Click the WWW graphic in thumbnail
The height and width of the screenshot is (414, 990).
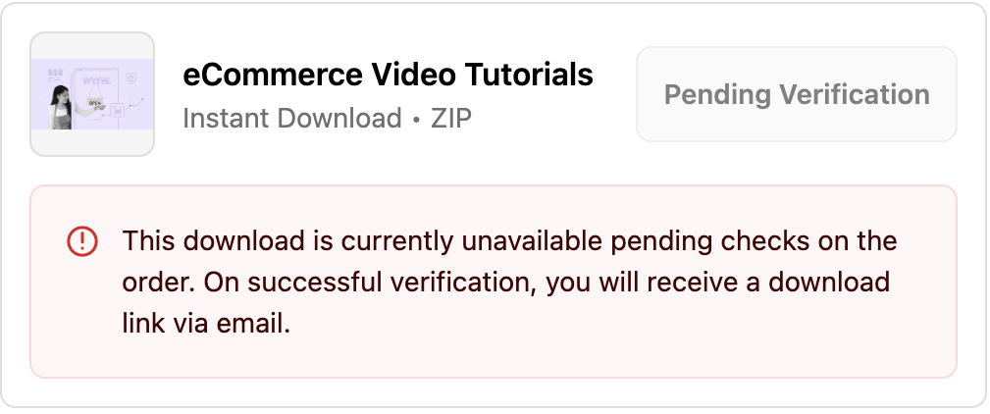point(98,78)
